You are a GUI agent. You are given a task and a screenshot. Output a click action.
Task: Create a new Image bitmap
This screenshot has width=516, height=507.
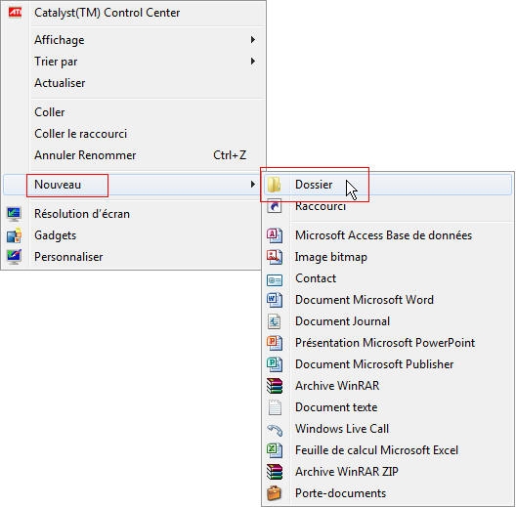click(388, 257)
